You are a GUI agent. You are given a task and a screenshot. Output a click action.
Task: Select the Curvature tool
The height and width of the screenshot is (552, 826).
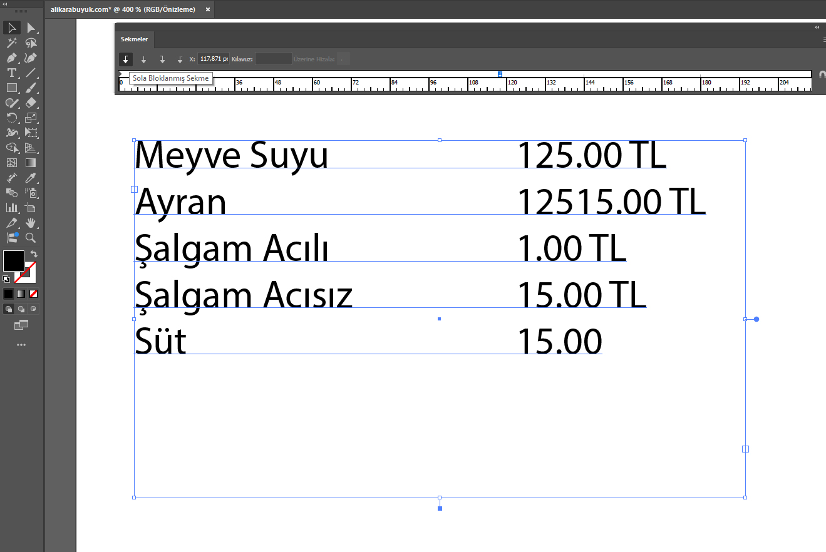(x=31, y=58)
